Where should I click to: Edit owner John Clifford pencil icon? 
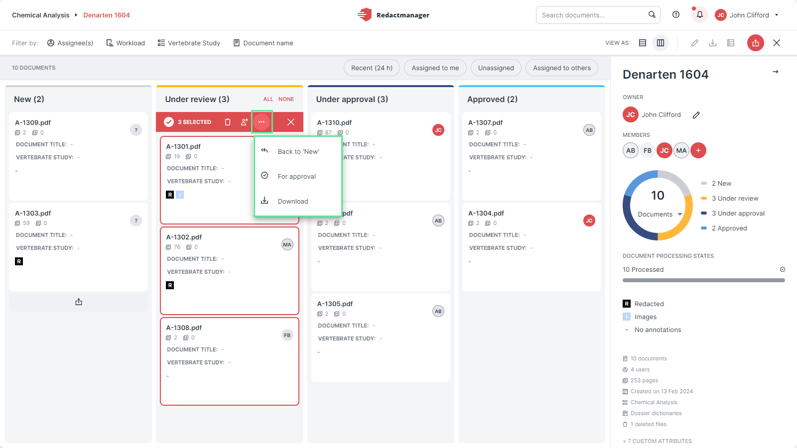(696, 115)
